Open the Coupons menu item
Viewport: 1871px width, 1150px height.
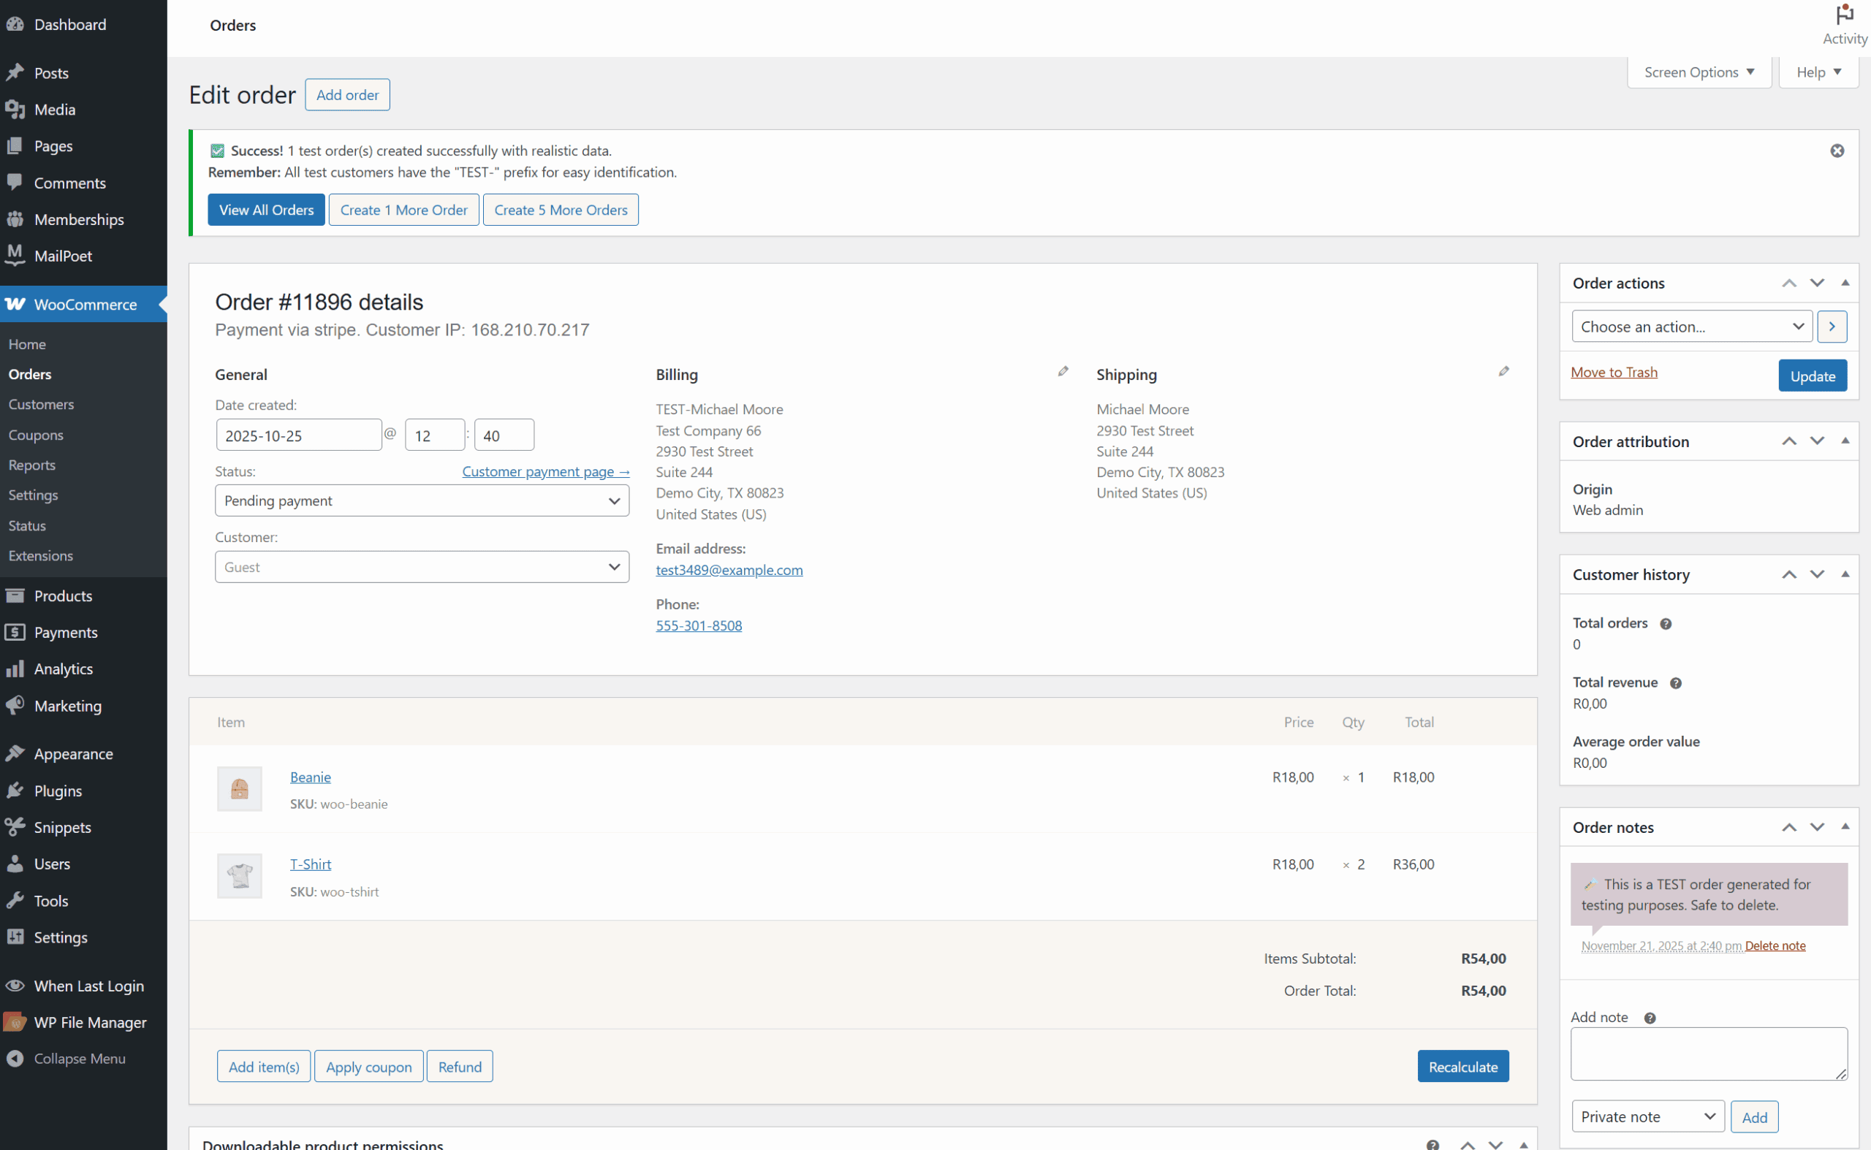[36, 434]
